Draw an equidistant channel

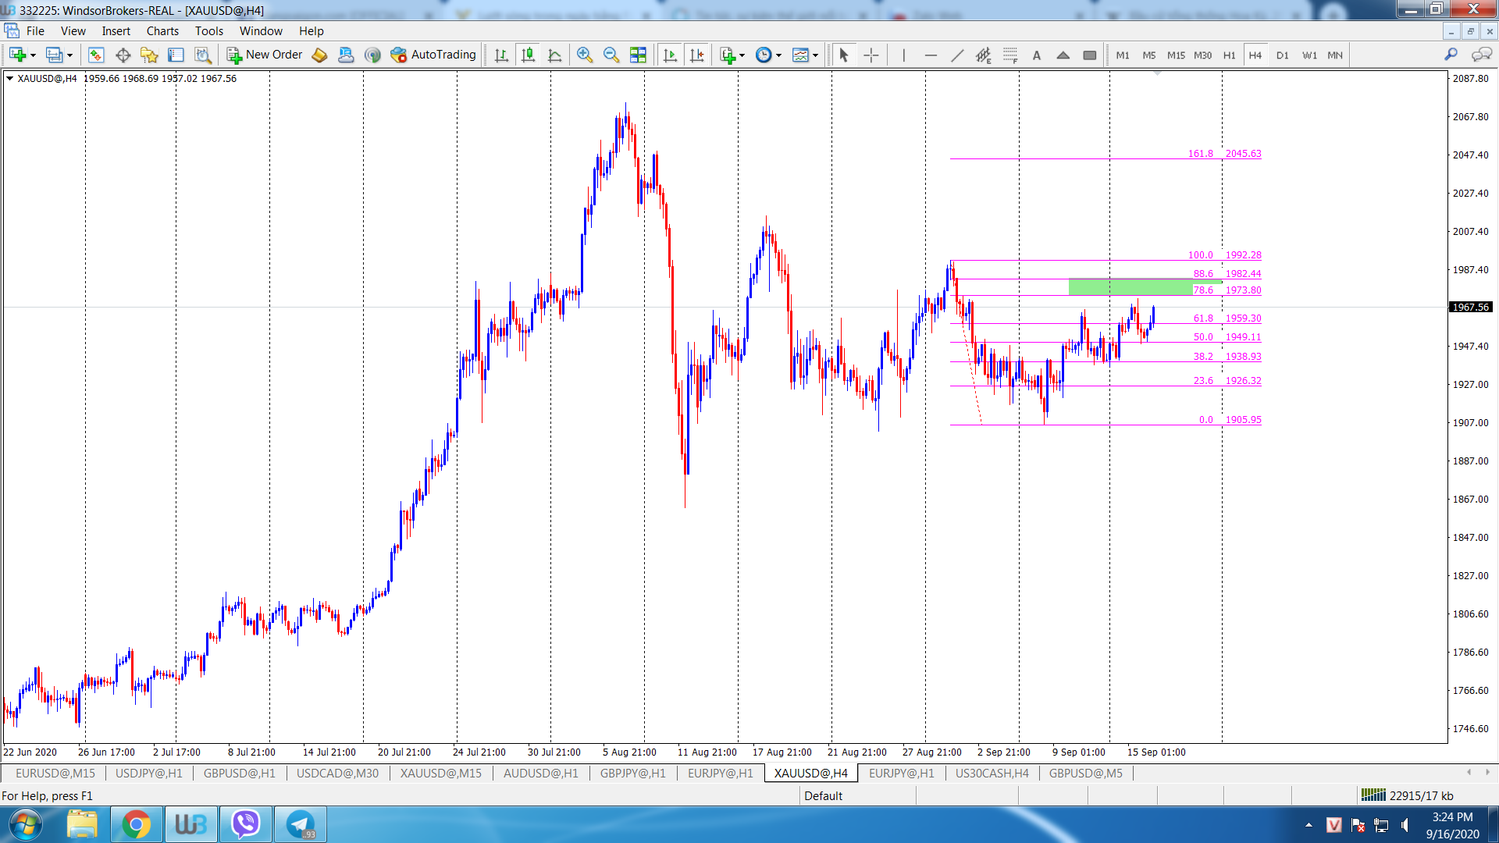(984, 55)
